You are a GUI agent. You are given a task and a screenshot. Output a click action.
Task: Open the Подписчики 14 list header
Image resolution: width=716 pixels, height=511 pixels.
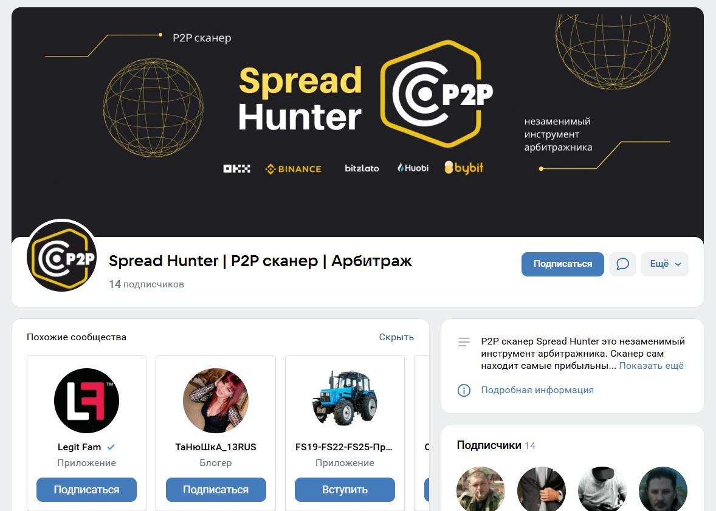click(496, 445)
